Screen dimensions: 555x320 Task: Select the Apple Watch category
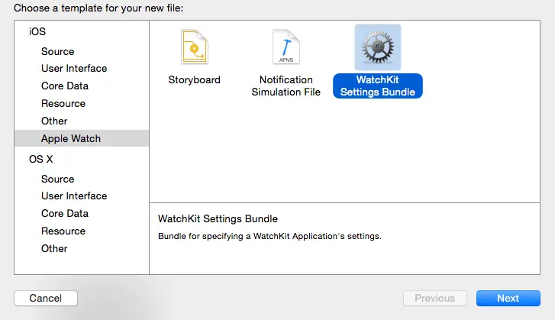click(x=70, y=138)
